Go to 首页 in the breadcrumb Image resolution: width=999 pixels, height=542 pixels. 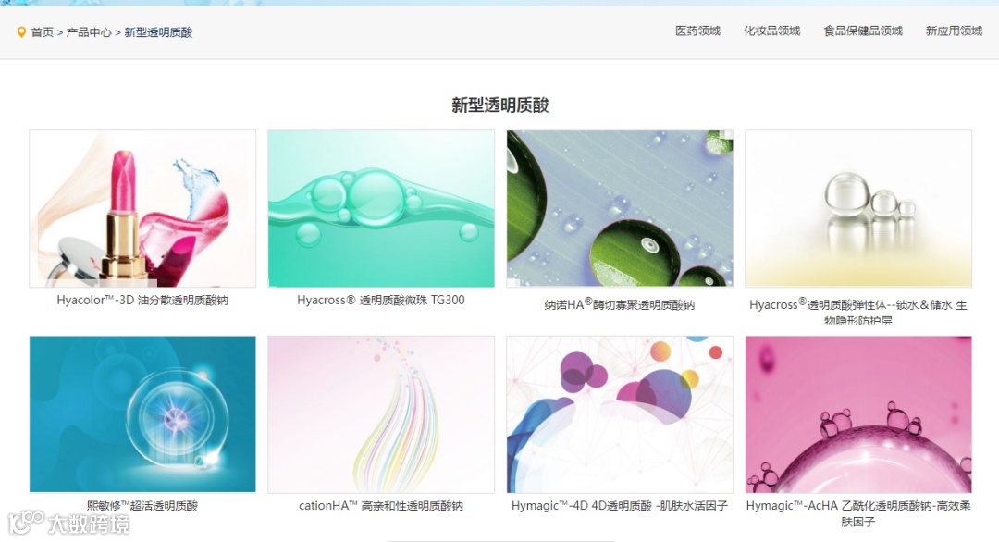[43, 32]
